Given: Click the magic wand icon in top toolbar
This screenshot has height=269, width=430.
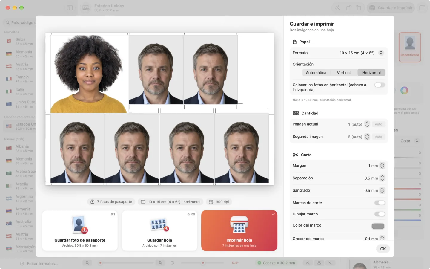Looking at the screenshot, I should pos(337,8).
